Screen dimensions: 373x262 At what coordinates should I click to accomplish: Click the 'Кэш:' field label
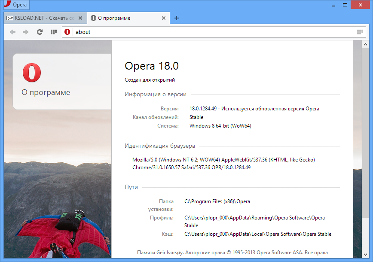(x=168, y=234)
